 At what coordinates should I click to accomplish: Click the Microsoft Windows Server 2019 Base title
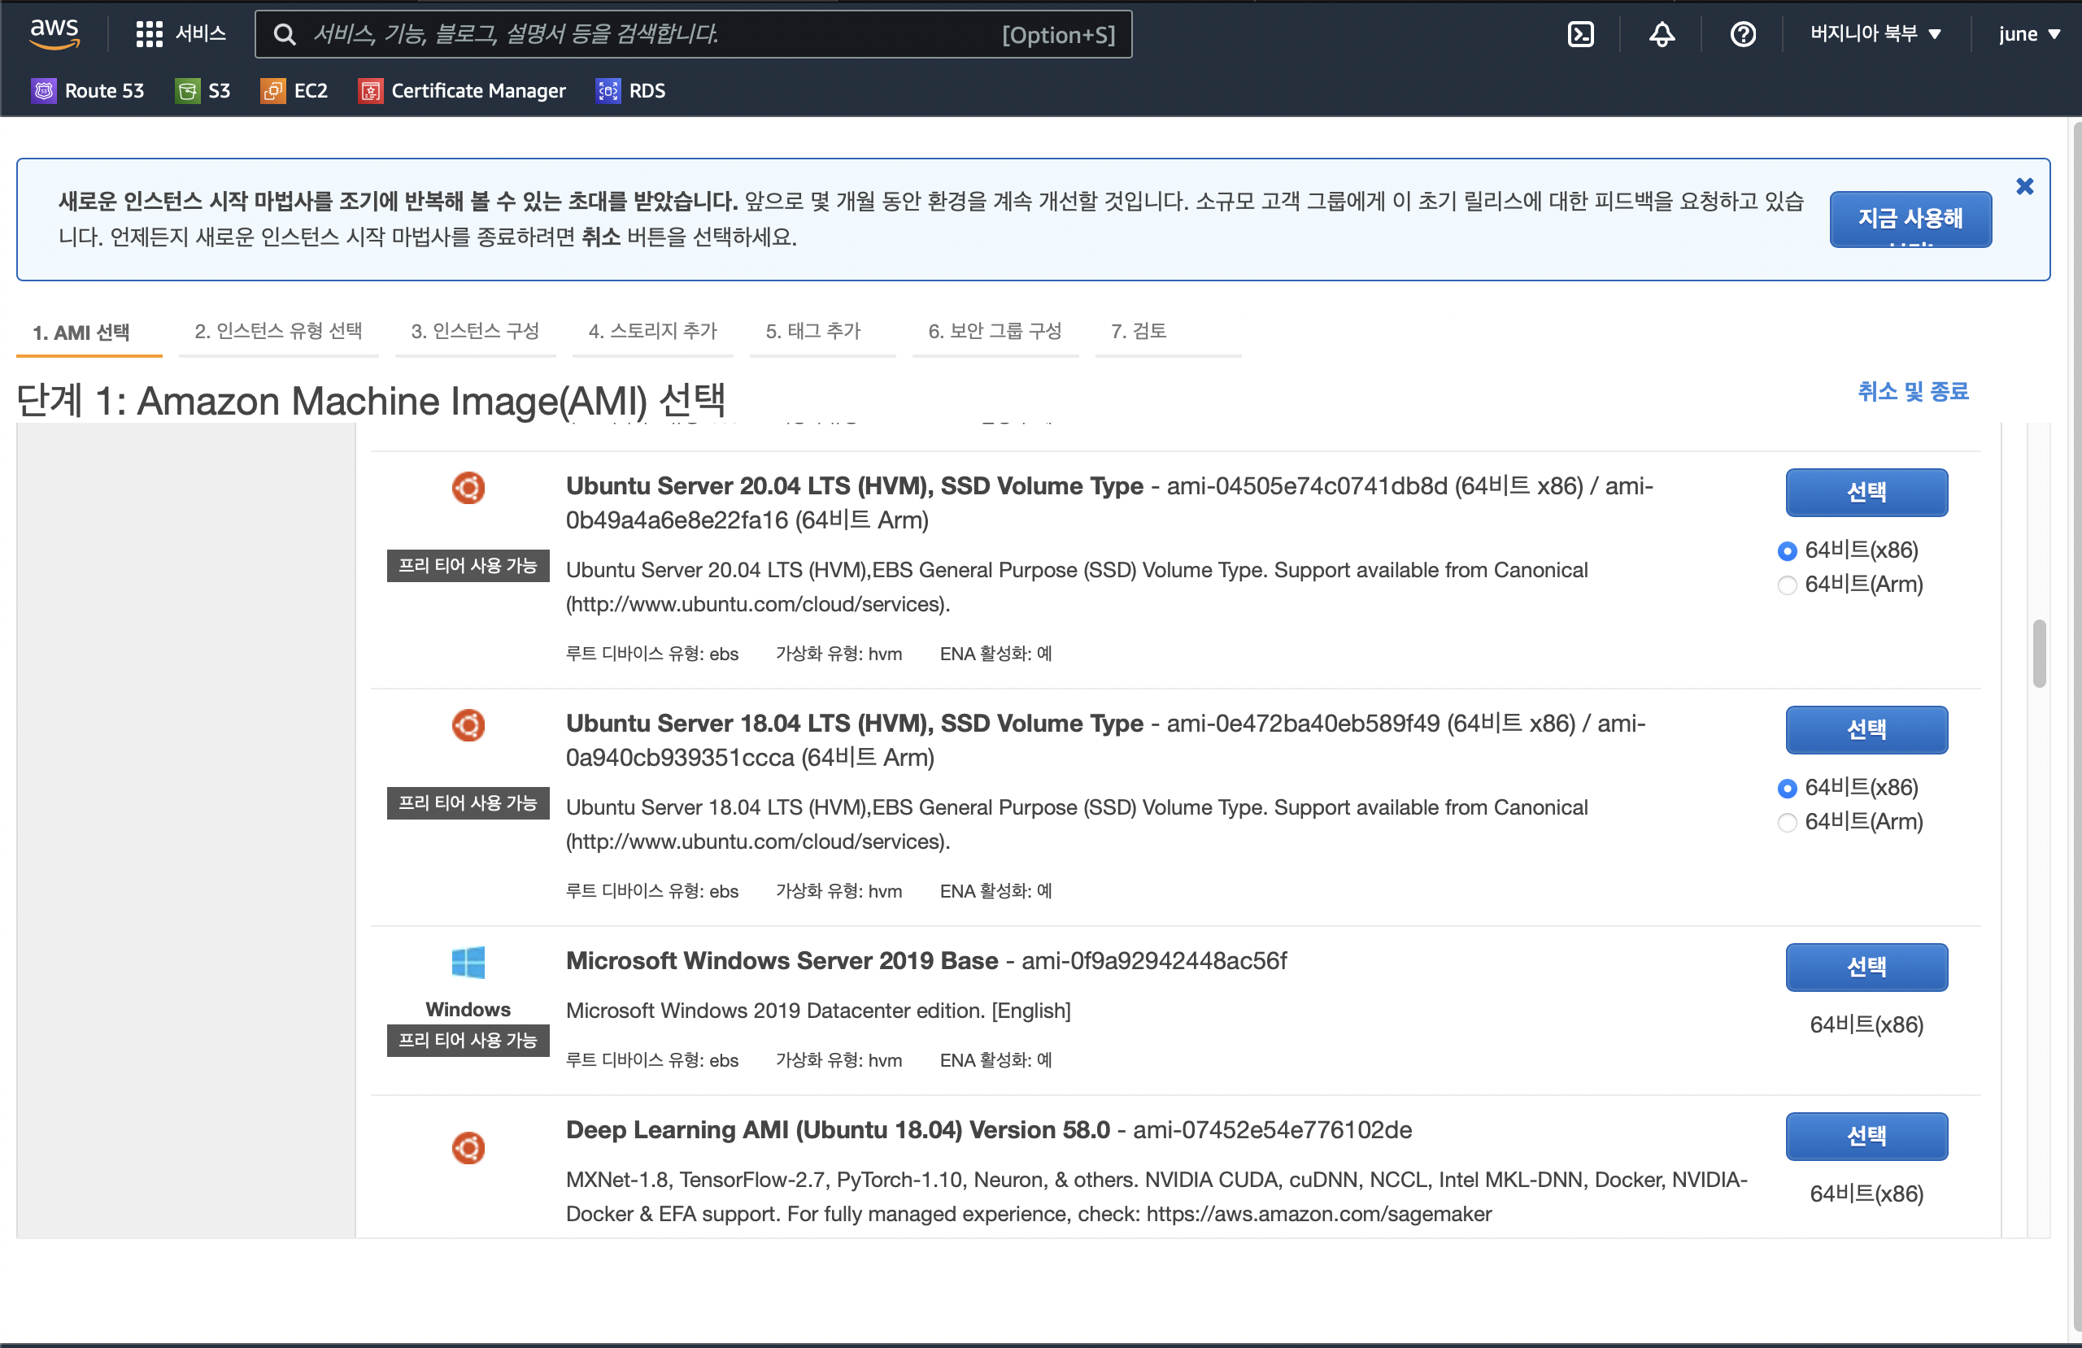pos(782,960)
